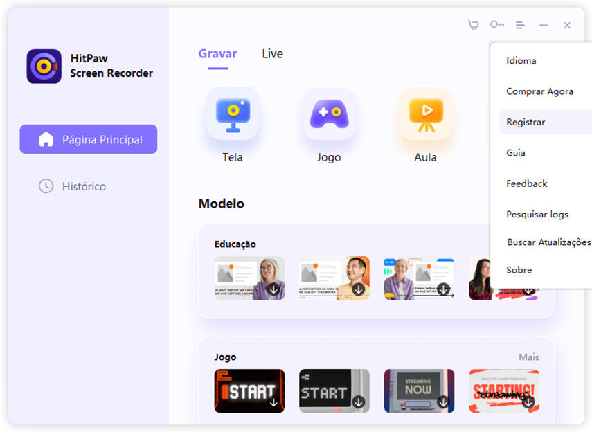Click the Mais link in Jogo section
This screenshot has width=592, height=432.
click(x=529, y=357)
